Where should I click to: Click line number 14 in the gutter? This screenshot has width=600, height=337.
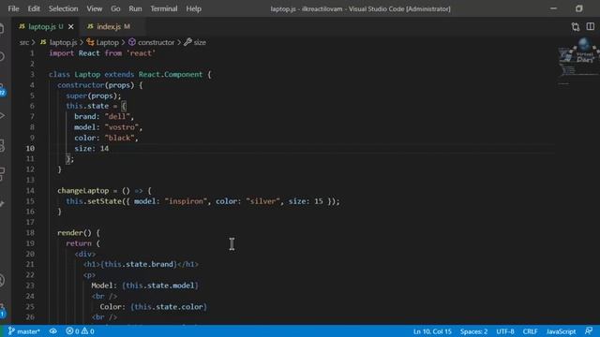pos(30,191)
